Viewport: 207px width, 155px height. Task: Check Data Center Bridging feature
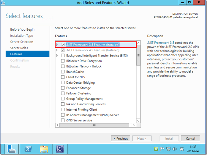tap(63, 82)
